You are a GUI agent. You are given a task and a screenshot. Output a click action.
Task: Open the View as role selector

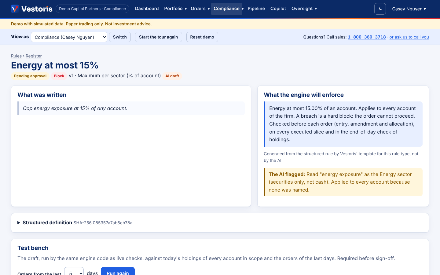click(69, 37)
